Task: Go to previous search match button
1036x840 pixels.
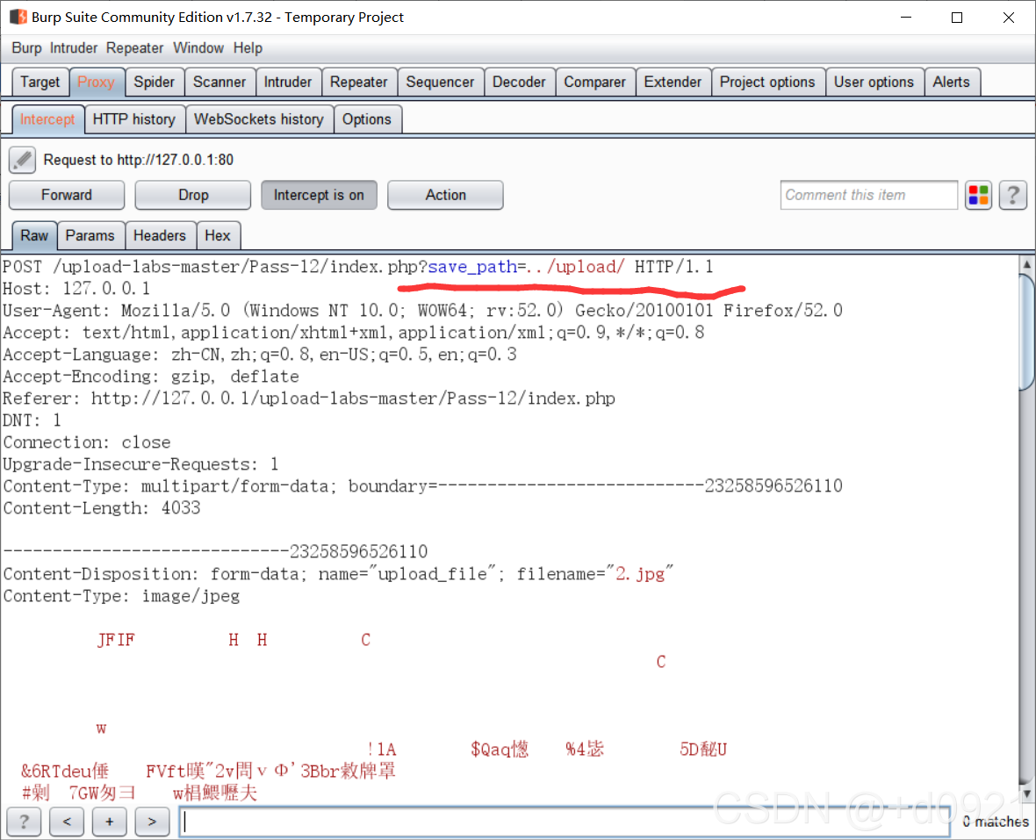Action: 67,822
